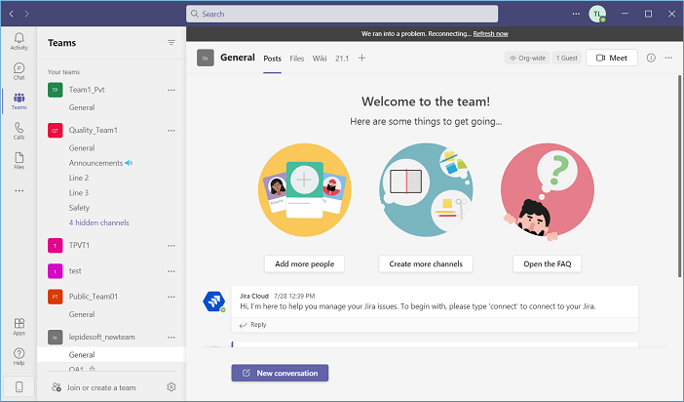Viewport: 684px width, 402px height.
Task: Switch to the Wiki tab
Action: 320,59
